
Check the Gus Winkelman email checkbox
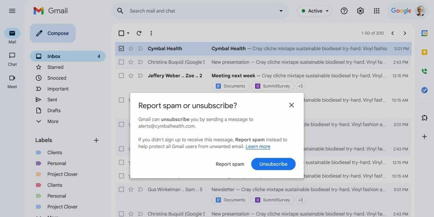[x=121, y=190]
